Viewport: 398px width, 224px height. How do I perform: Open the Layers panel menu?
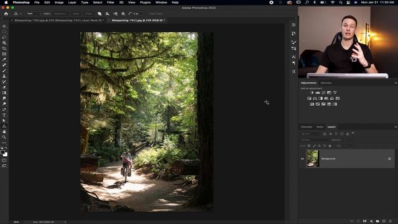tap(396, 127)
